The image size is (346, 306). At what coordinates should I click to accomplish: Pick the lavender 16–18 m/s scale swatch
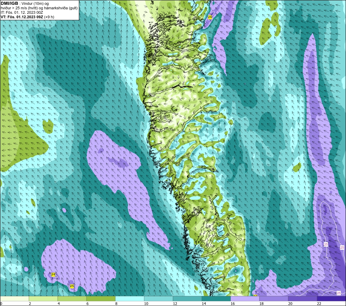[x=245, y=298]
